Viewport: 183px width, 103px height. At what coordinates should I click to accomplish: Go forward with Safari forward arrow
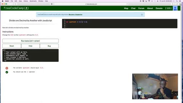pyautogui.click(x=11, y=4)
